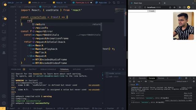Open a new browser tab
Image resolution: width=196 pixels, height=110 pixels.
tap(164, 3)
